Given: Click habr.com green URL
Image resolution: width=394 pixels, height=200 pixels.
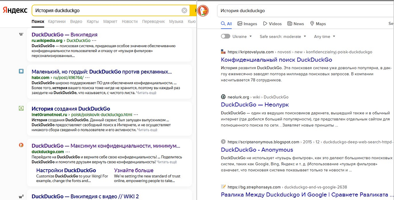Looking at the screenshot, I should pyautogui.click(x=41, y=78).
